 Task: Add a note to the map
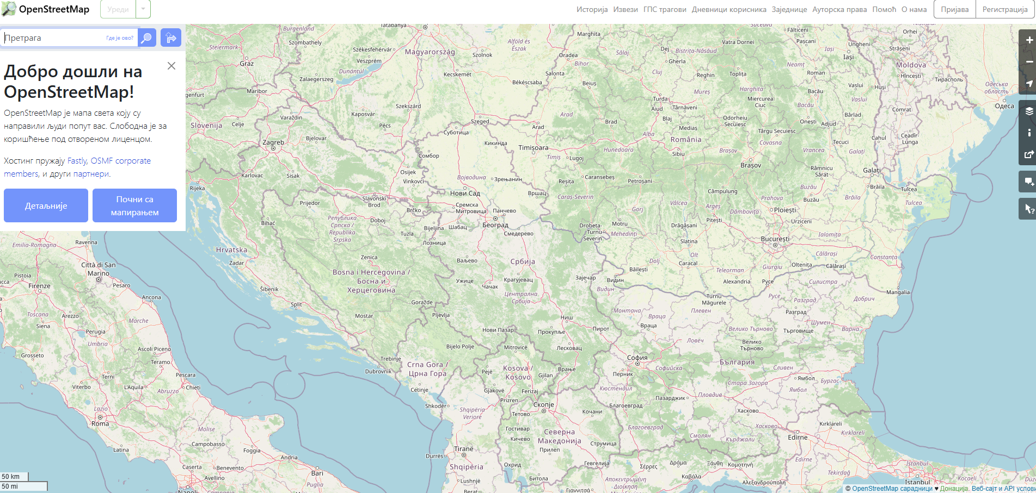click(1028, 182)
